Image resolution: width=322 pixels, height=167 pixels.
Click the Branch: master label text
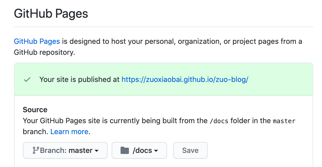pyautogui.click(x=66, y=150)
